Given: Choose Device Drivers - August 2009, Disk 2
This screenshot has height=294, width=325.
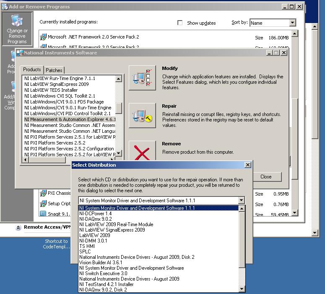Looking at the screenshot, I should [159, 257].
